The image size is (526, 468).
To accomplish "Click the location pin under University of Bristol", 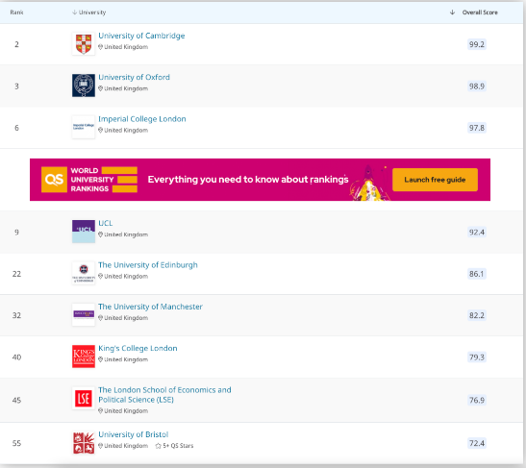I will [100, 446].
